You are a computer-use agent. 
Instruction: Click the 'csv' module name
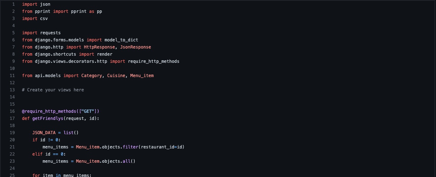coord(44,19)
